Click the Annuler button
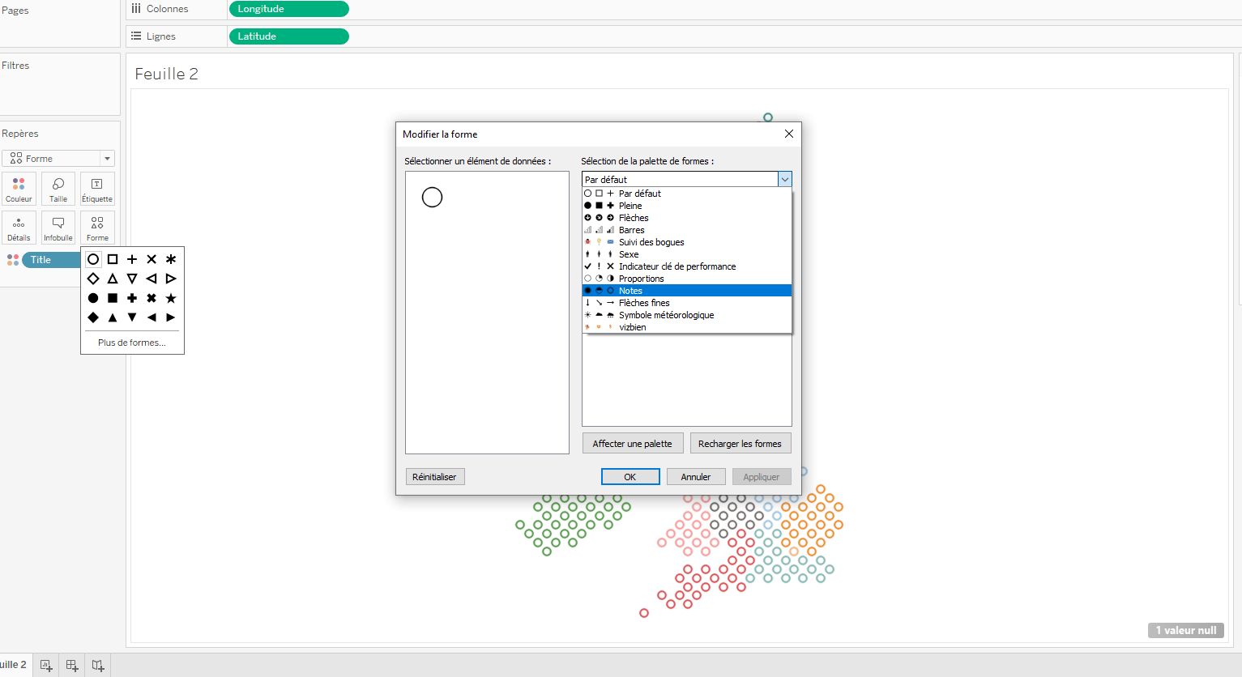1242x677 pixels. [x=695, y=477]
